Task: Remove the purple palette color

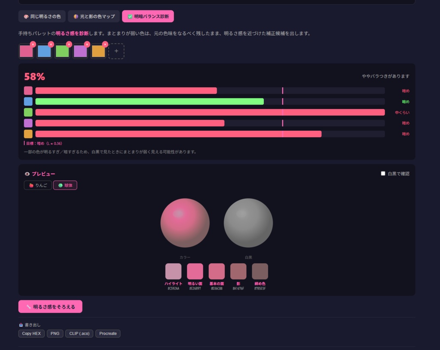Action: pos(87,44)
